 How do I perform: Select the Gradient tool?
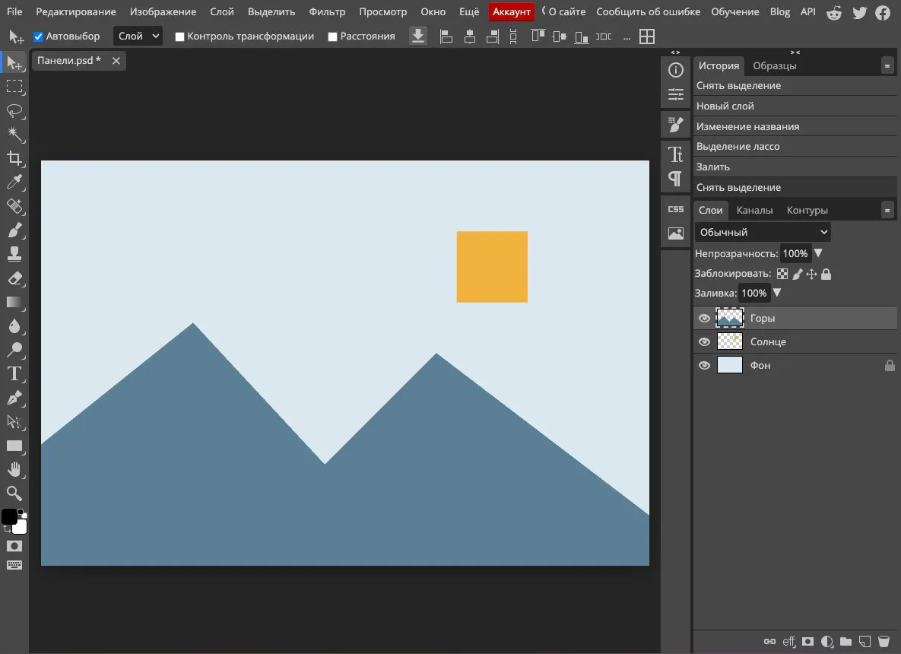(x=14, y=303)
